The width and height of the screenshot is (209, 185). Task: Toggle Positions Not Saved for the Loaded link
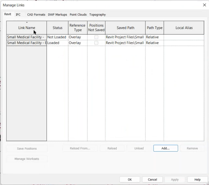96,43
